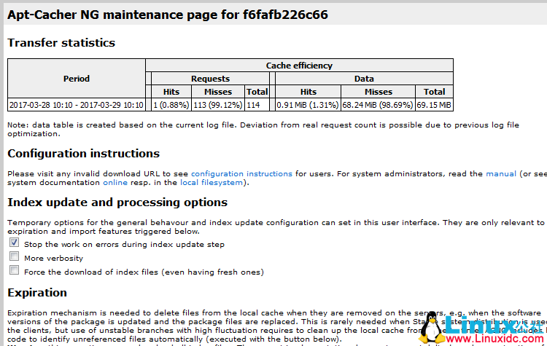
Task: Open the manual link
Action: 501,173
